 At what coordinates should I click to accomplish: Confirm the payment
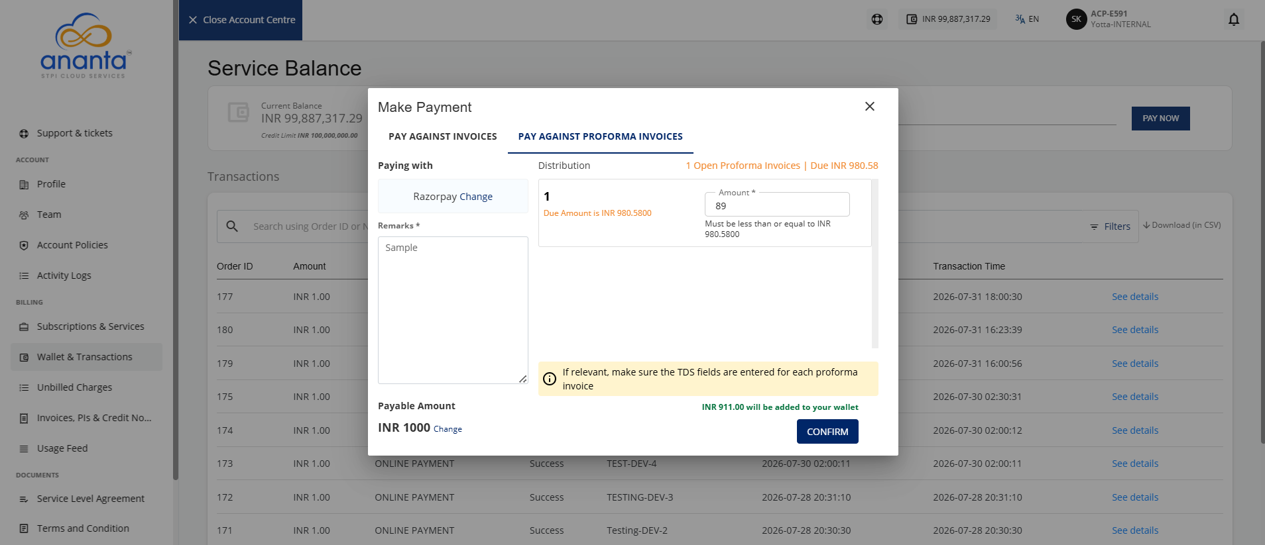[x=827, y=431]
